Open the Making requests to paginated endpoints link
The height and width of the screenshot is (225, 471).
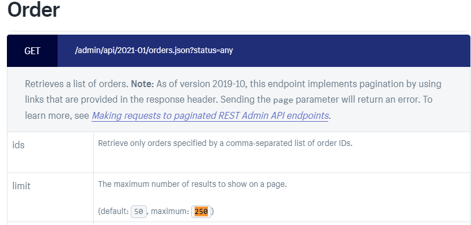[x=210, y=115]
